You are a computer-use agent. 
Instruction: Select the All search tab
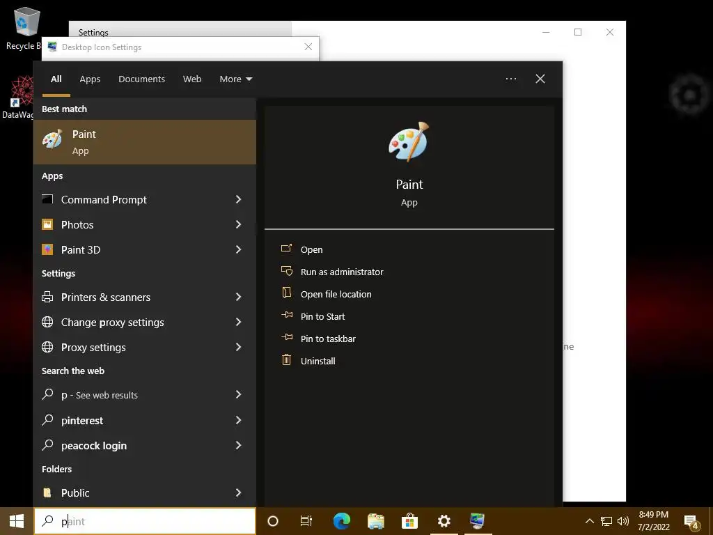click(56, 79)
